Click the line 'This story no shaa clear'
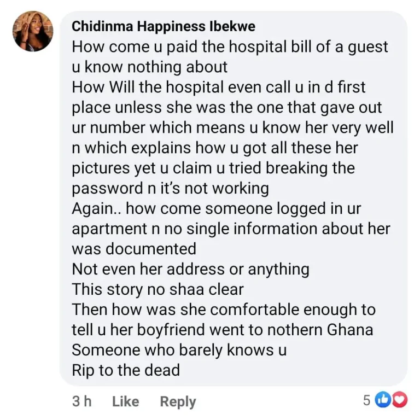Image resolution: width=420 pixels, height=420 pixels. tap(157, 289)
